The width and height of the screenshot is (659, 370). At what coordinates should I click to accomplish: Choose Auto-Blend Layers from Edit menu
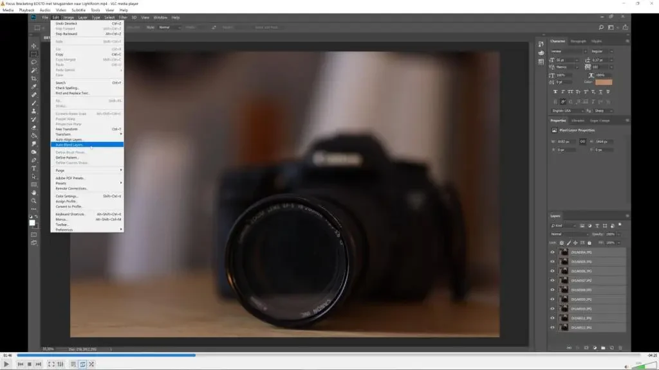point(87,145)
